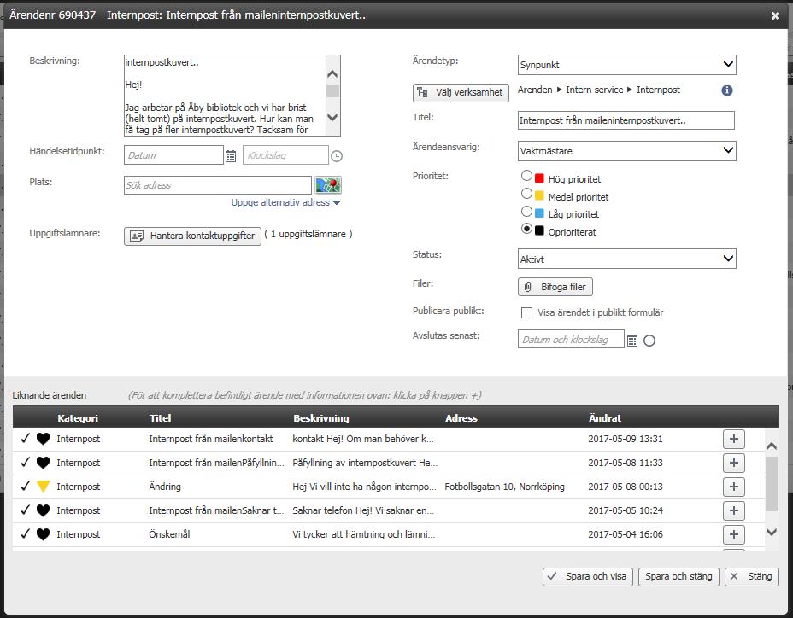Click the Stäng button
Image resolution: width=793 pixels, height=618 pixels.
point(751,576)
